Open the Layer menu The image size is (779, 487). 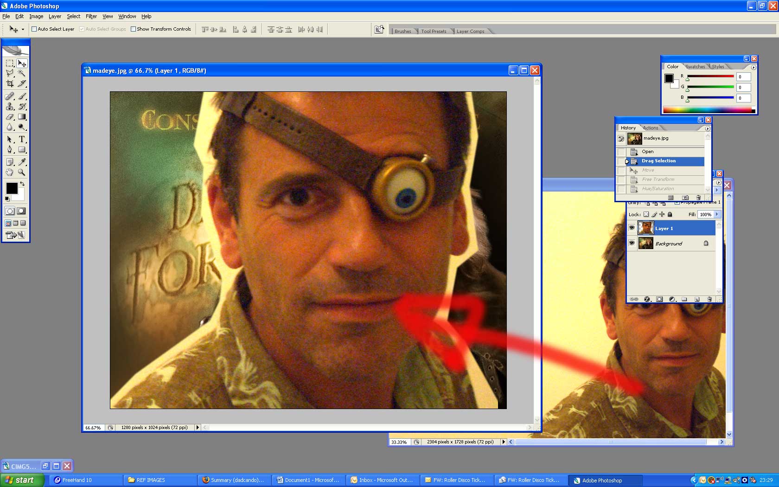[x=55, y=16]
